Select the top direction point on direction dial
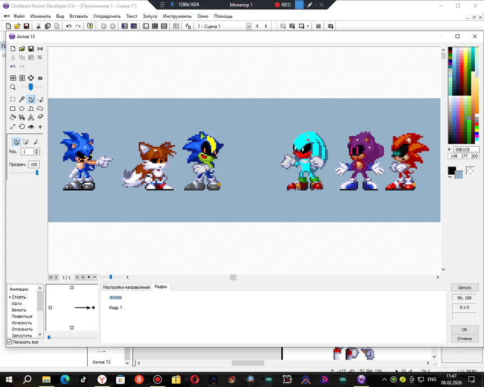Viewport: 484px width, 387px height. point(72,288)
